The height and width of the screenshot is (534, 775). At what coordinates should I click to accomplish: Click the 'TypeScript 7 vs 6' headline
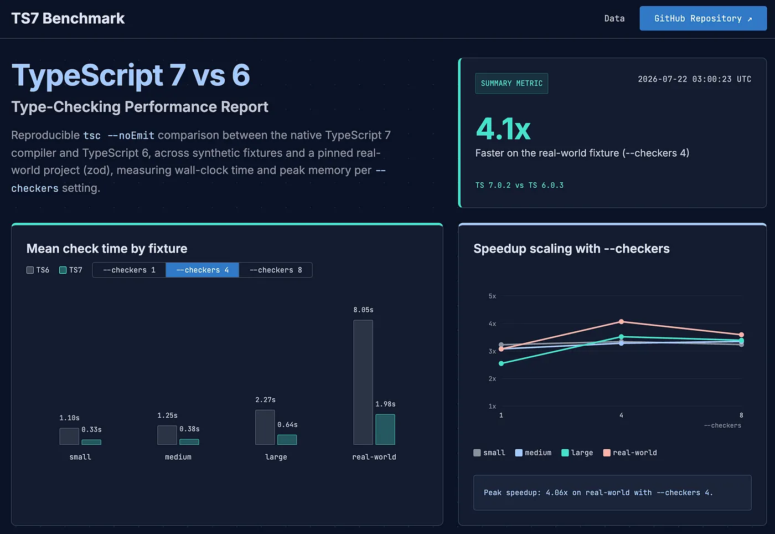click(x=131, y=75)
